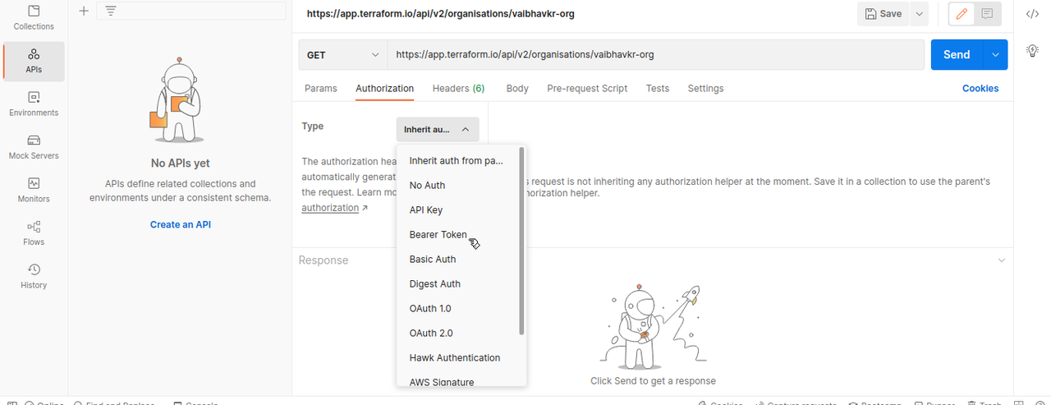Click the comment mode icon
Viewport: 1051px width, 405px height.
tap(988, 14)
